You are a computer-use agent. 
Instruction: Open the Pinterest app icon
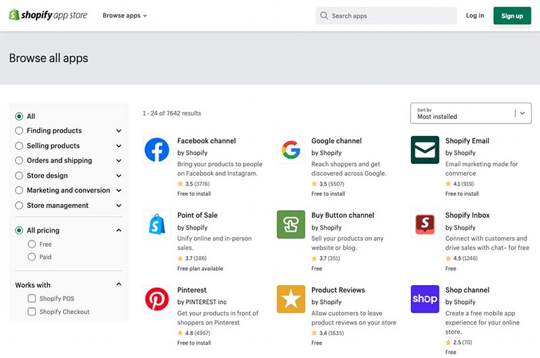tap(157, 299)
